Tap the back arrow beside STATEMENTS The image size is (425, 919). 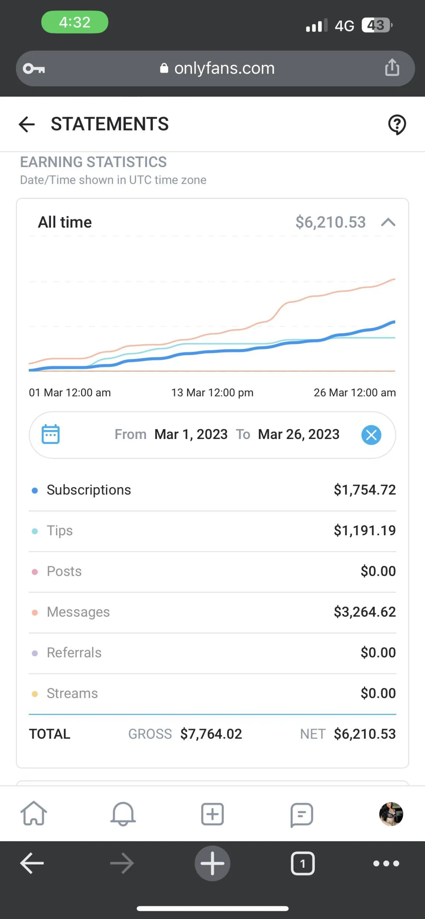[27, 125]
